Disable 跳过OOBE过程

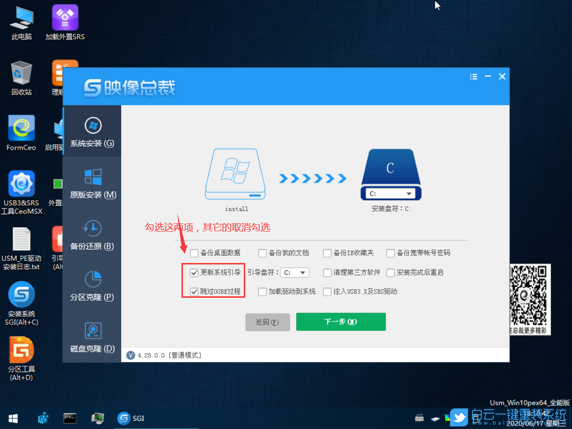(195, 291)
